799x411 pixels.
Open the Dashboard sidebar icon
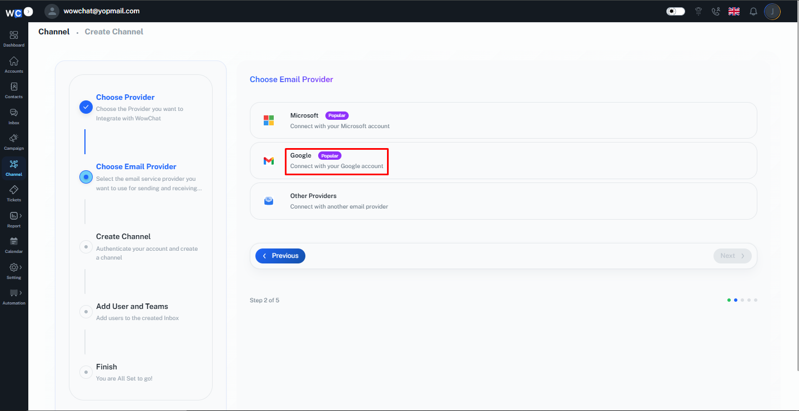14,39
